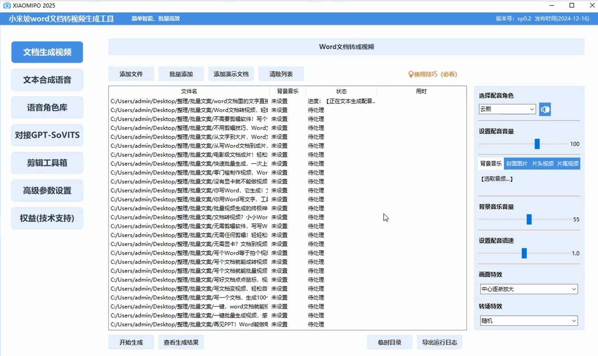
Task: Select the row '从写Word文档到成片'
Action: coord(287,146)
